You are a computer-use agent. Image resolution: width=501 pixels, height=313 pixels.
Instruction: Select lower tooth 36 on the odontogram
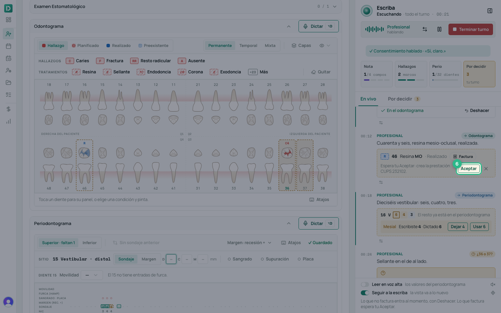pyautogui.click(x=287, y=165)
